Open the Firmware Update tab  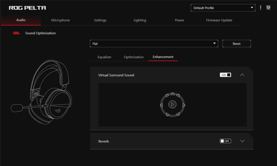coord(219,20)
